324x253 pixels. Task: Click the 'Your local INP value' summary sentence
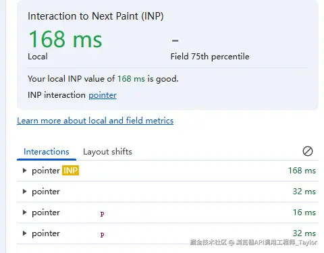[x=103, y=79]
